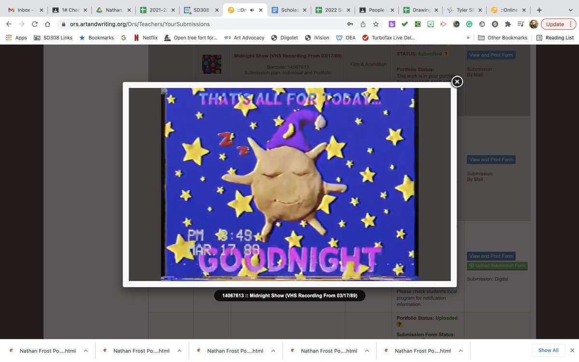Switch to the Inbox Gmail tab
The image size is (579, 362).
[25, 10]
